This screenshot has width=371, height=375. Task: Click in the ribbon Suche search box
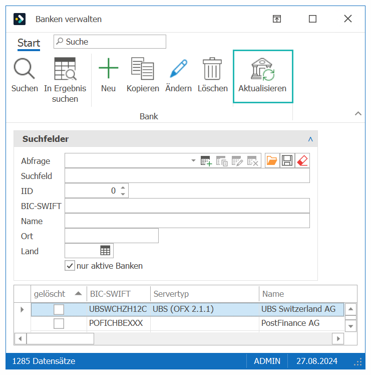(110, 42)
